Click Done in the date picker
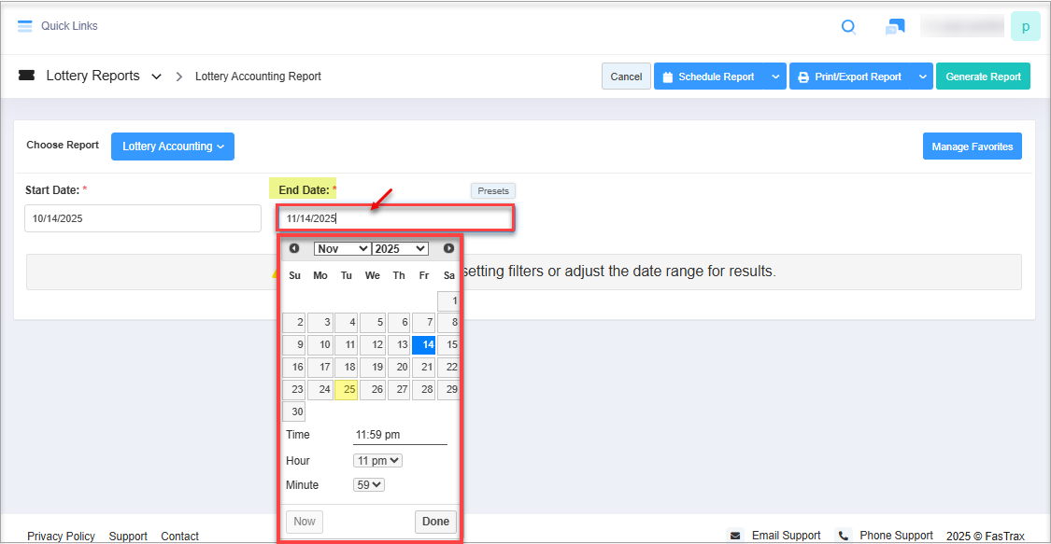 pos(435,522)
